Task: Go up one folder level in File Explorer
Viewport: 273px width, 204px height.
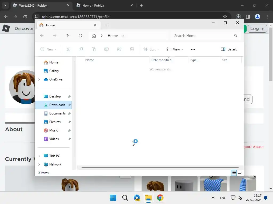Action: 67,36
